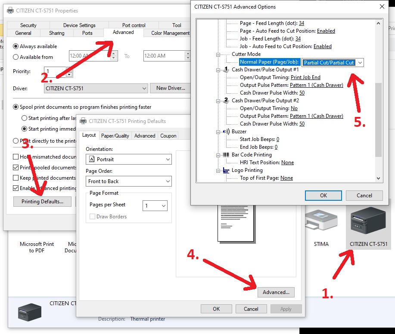Open the General tab in Properties
The width and height of the screenshot is (395, 334).
tap(23, 33)
